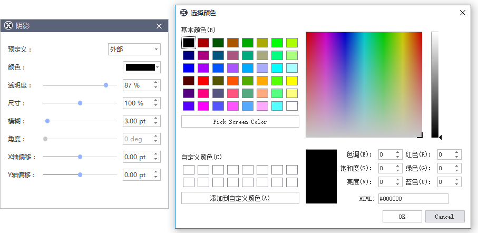Image resolution: width=478 pixels, height=233 pixels.
Task: Increase 透明度 with the up stepper arrow
Action: pos(156,83)
